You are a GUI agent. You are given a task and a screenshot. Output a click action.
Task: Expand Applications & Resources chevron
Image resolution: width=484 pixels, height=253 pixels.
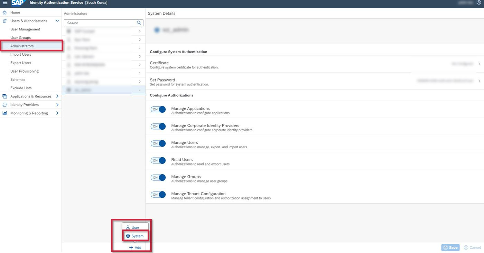pos(57,96)
